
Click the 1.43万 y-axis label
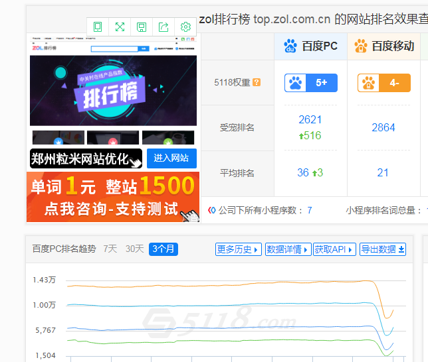[x=44, y=280]
